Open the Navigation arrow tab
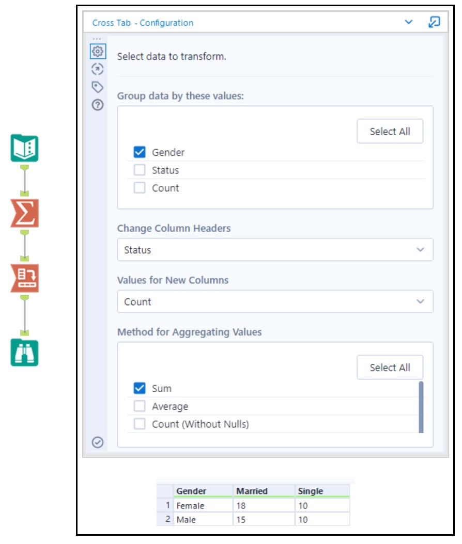462x544 pixels. tap(98, 69)
